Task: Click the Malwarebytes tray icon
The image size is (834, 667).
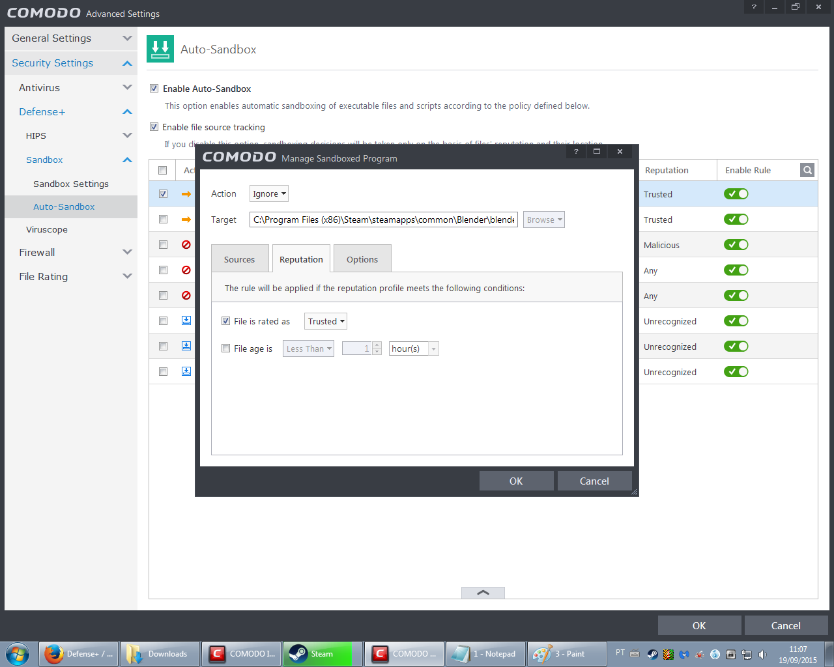Action: click(x=683, y=654)
